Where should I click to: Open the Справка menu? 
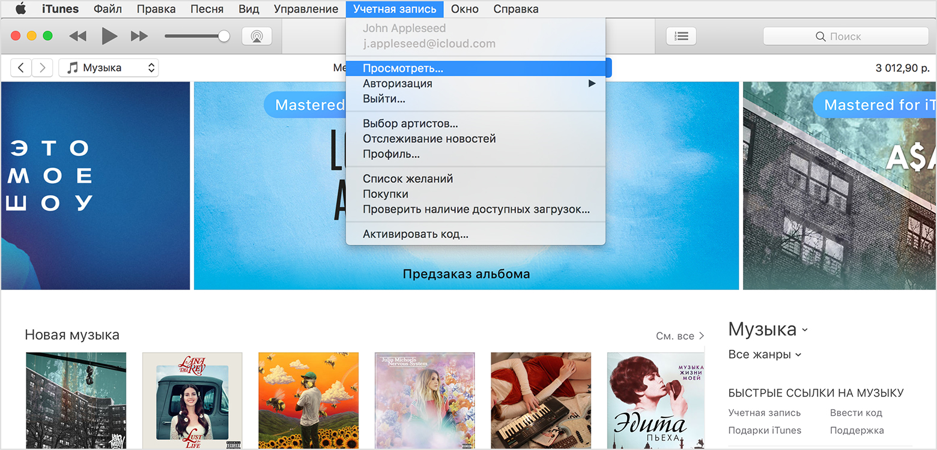(x=516, y=9)
